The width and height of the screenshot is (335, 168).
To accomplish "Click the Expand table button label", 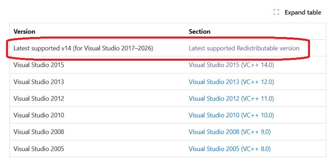I will click(x=303, y=12).
